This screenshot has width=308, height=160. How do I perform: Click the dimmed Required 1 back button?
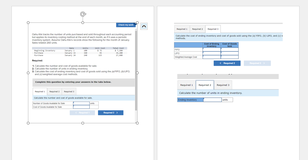82,113
